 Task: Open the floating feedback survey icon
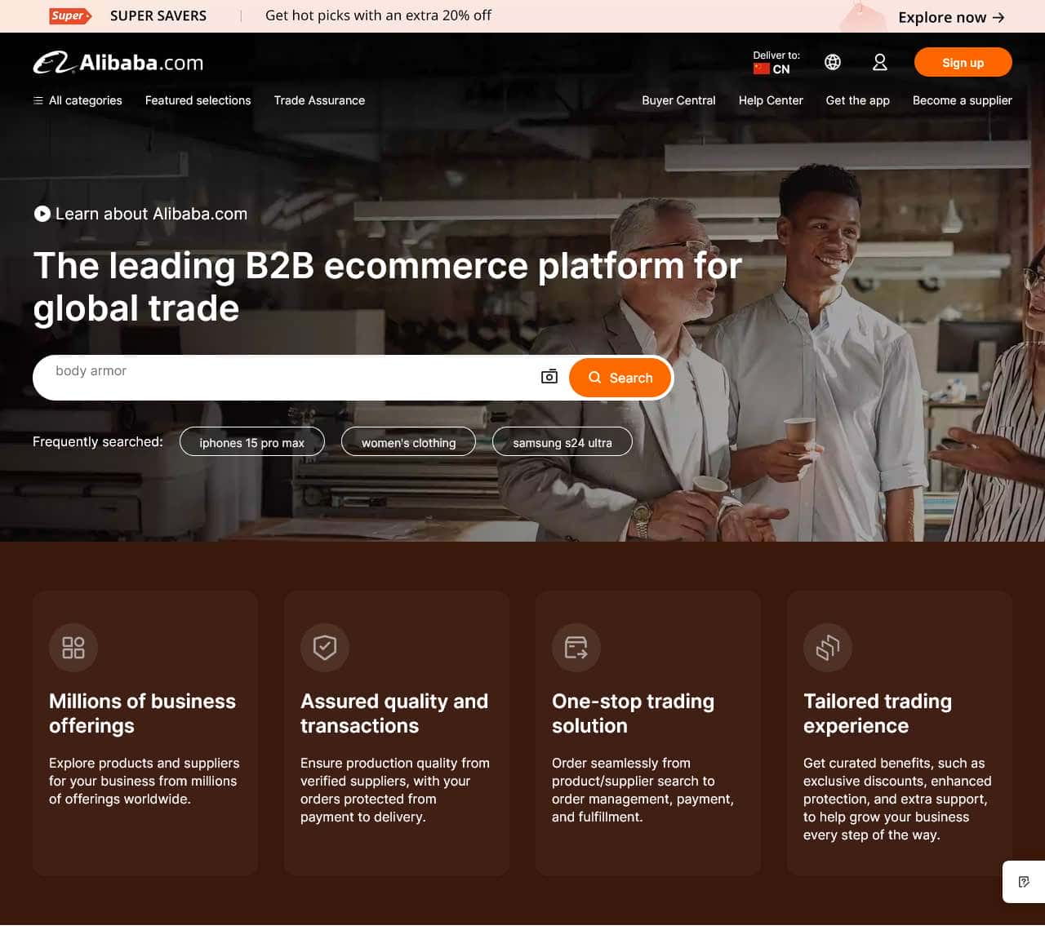pos(1024,882)
